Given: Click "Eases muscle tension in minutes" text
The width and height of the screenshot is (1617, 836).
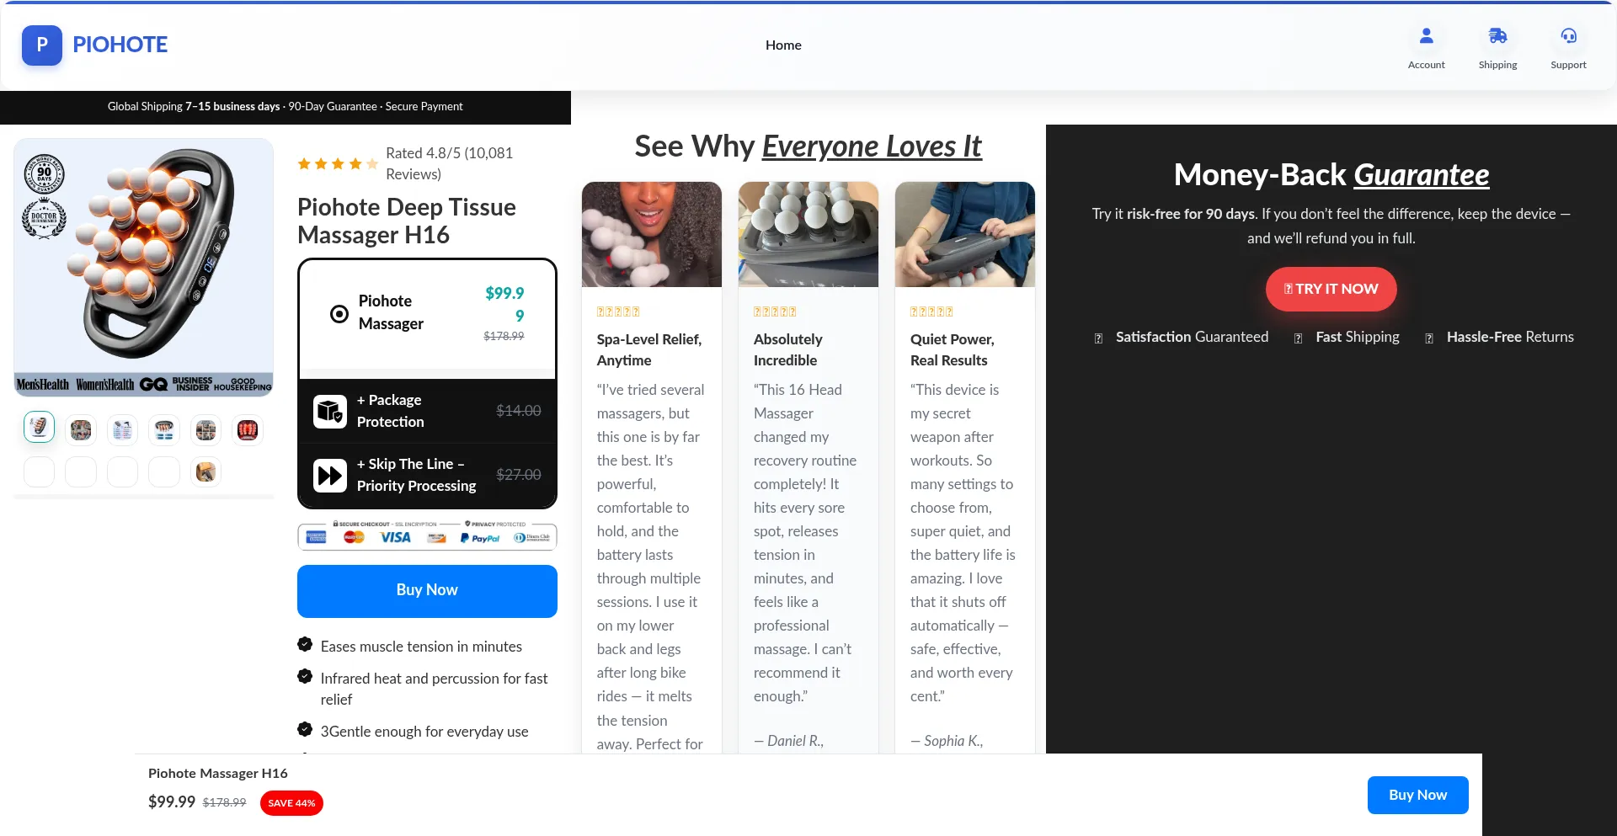Looking at the screenshot, I should pos(421,647).
